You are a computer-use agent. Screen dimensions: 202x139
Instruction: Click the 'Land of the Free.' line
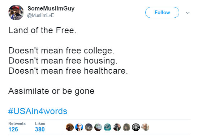pos(42,30)
